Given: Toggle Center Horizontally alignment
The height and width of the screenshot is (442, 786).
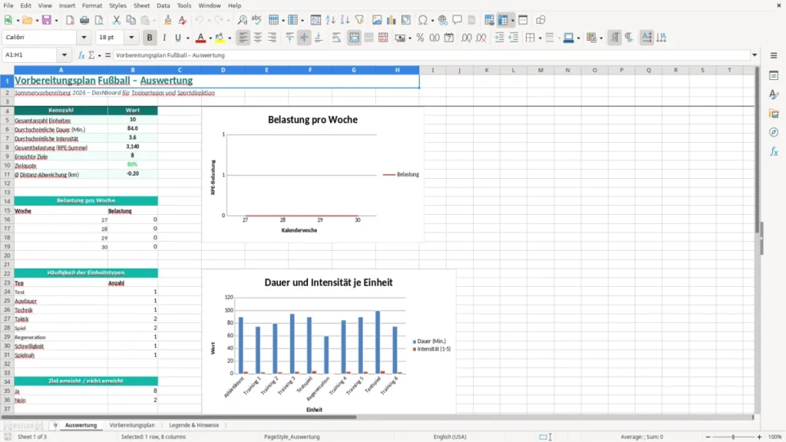Looking at the screenshot, I should [258, 38].
